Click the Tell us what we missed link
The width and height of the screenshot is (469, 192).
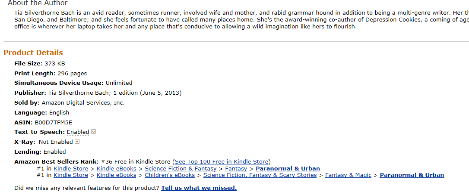coord(199,188)
